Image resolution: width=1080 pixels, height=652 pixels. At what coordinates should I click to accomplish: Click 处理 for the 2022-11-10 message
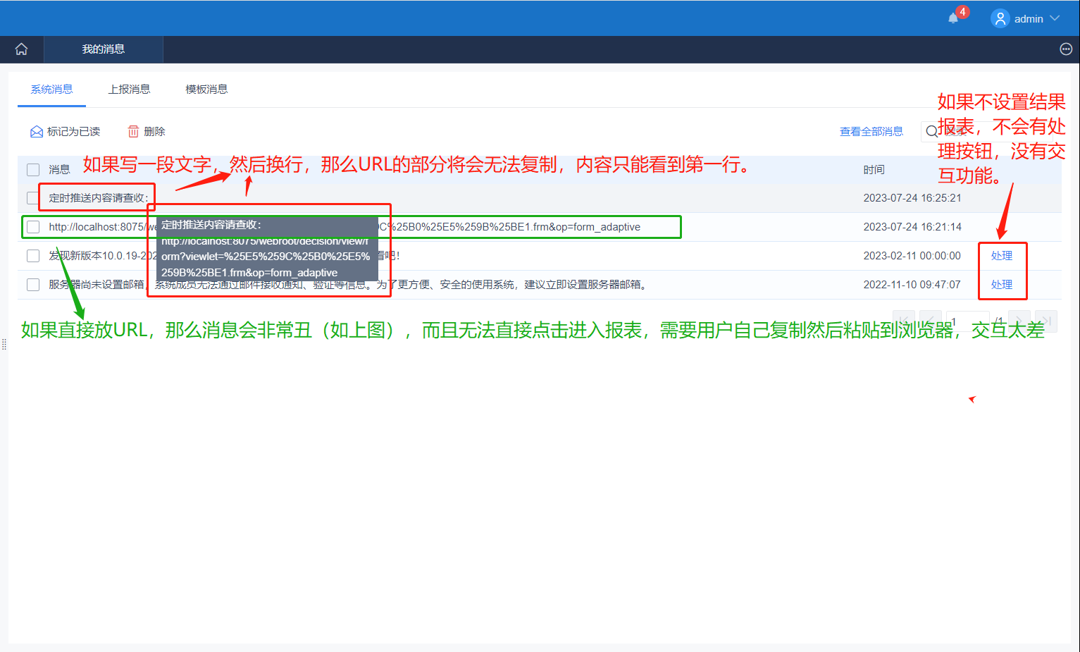1002,285
